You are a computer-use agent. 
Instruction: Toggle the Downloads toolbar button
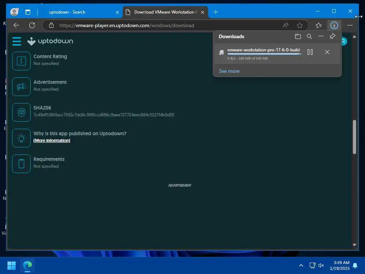coord(334,25)
